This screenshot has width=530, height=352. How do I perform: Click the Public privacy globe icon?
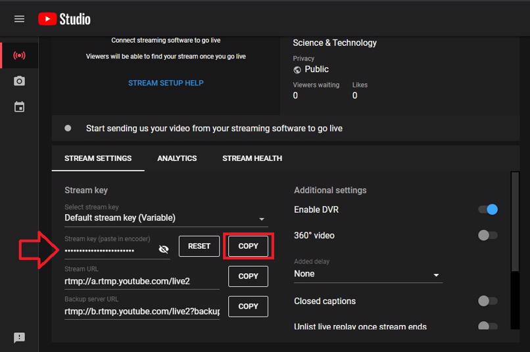297,70
